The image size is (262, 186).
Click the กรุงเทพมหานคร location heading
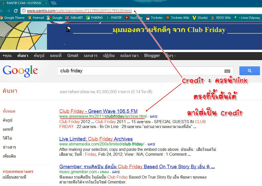point(18,171)
